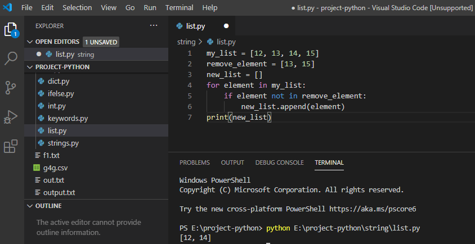Screen dimensions: 475x244
Task: Select list.py in the project tree
Action: (x=96, y=131)
